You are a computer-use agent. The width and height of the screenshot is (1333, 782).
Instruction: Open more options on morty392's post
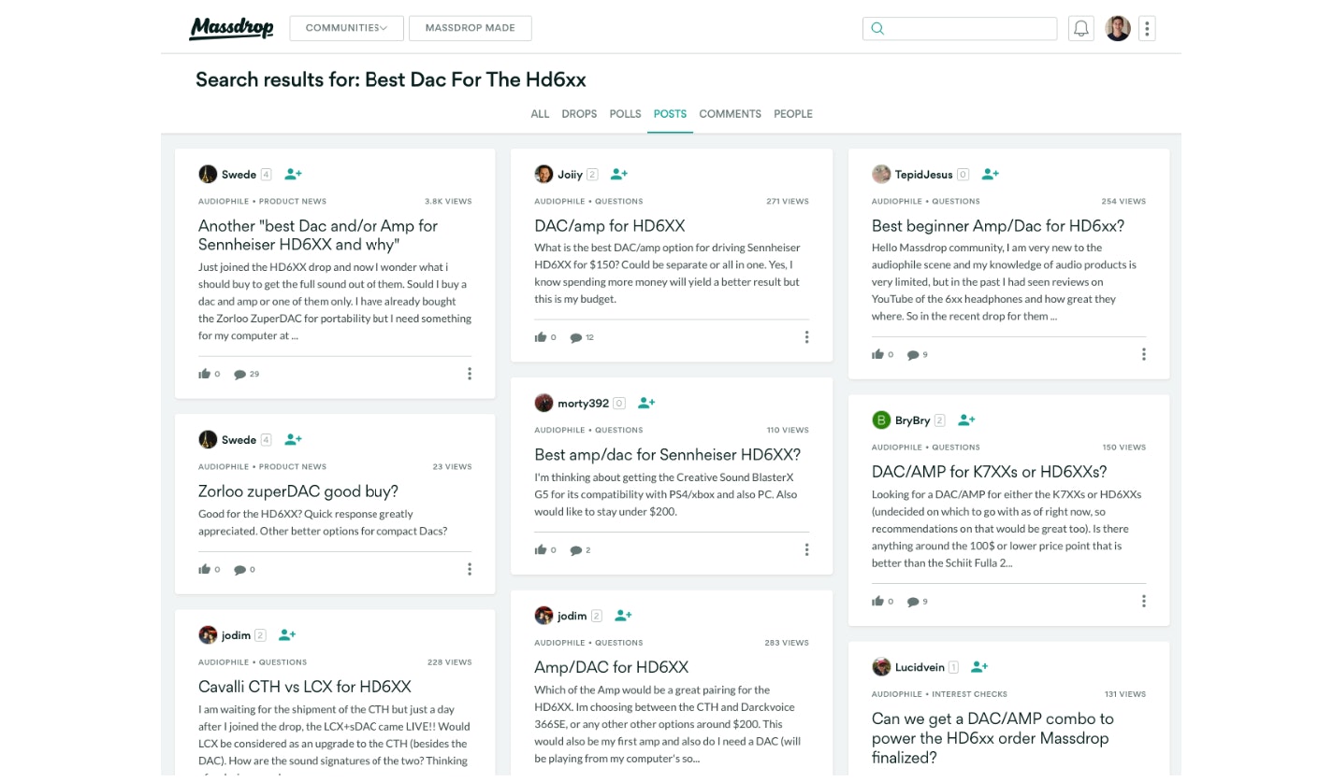(806, 550)
